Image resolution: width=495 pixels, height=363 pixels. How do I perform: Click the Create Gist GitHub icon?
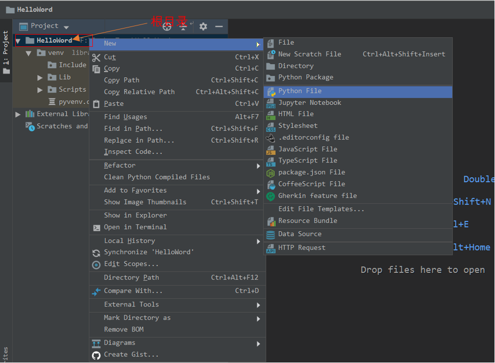(x=96, y=355)
